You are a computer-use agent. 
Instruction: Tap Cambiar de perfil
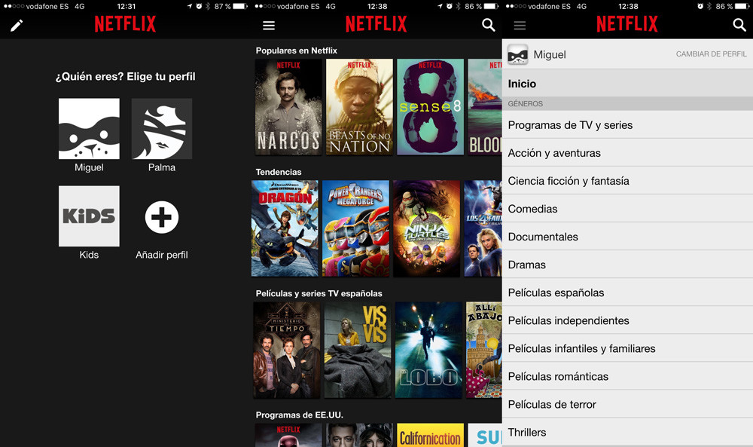point(712,54)
